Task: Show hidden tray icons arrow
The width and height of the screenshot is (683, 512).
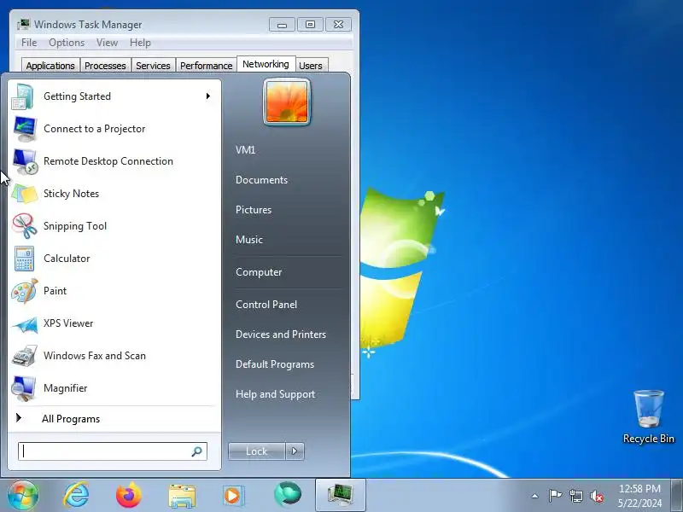Action: [x=535, y=496]
